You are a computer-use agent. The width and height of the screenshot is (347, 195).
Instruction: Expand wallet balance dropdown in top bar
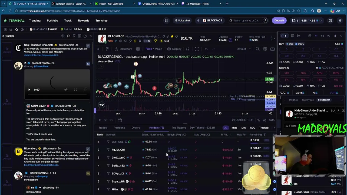(321, 21)
